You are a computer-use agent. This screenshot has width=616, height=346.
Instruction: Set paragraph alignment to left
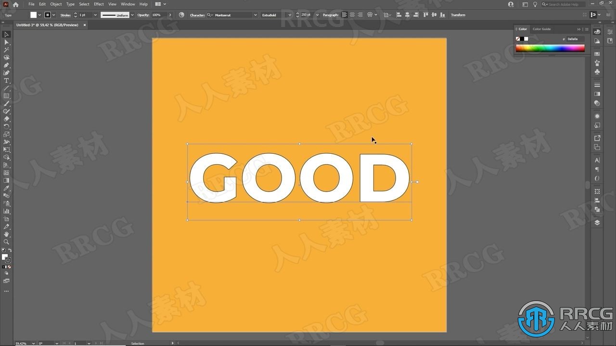point(344,15)
